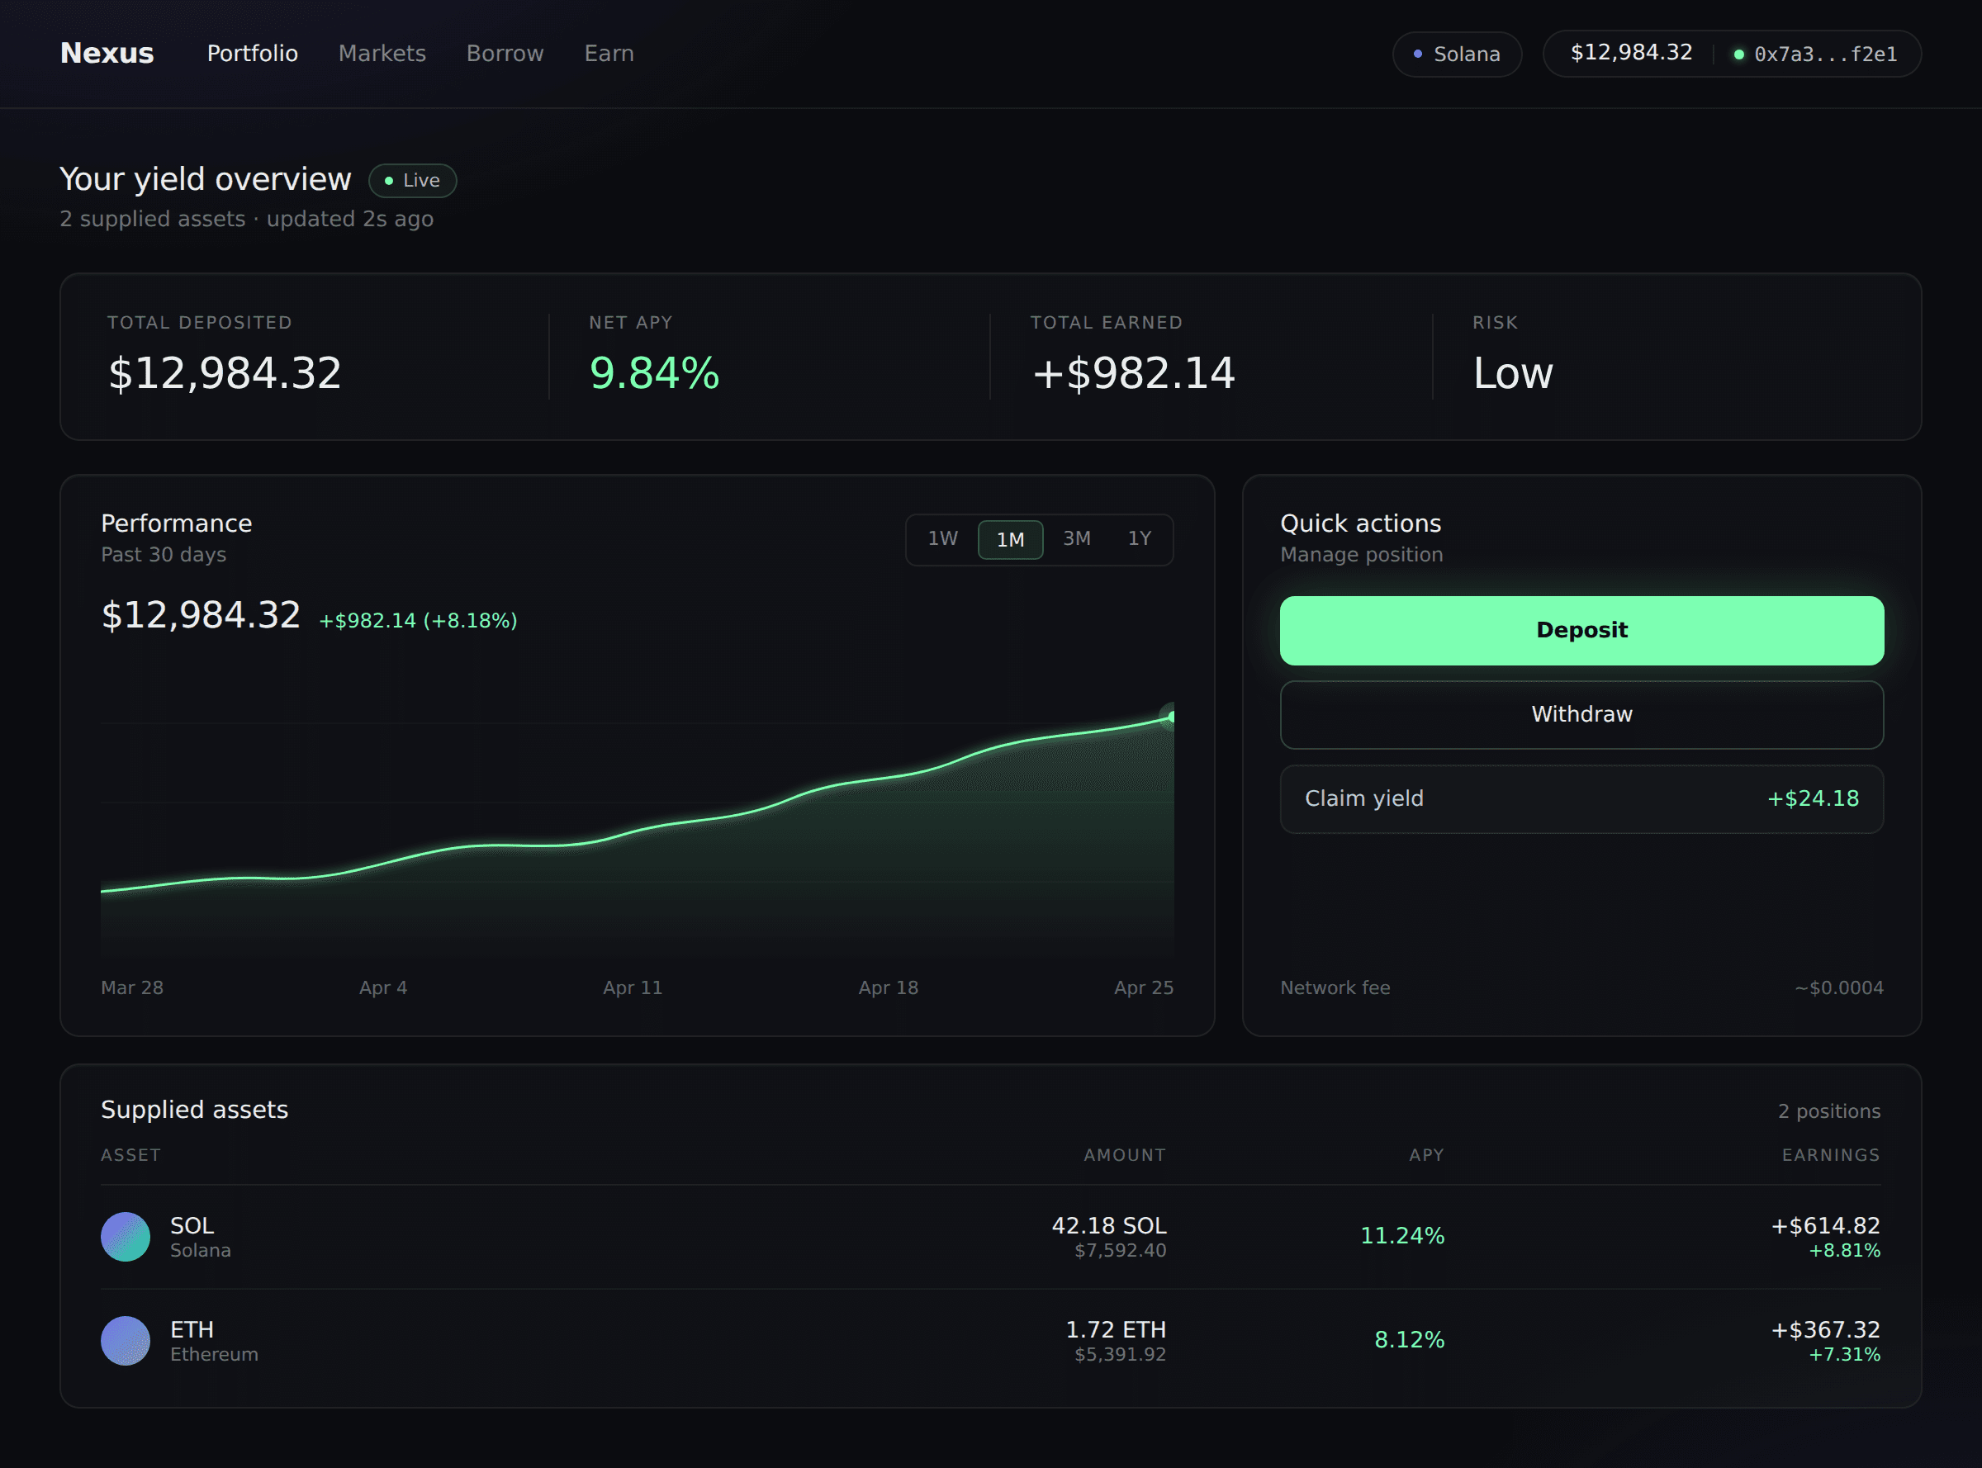
Task: Click the Live status badge
Action: coord(412,180)
